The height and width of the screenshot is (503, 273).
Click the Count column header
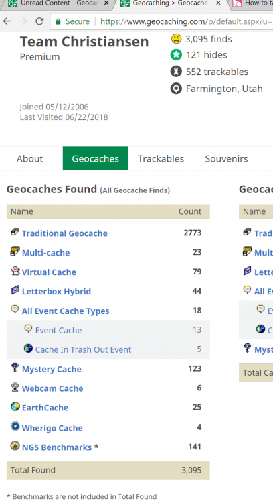[190, 211]
